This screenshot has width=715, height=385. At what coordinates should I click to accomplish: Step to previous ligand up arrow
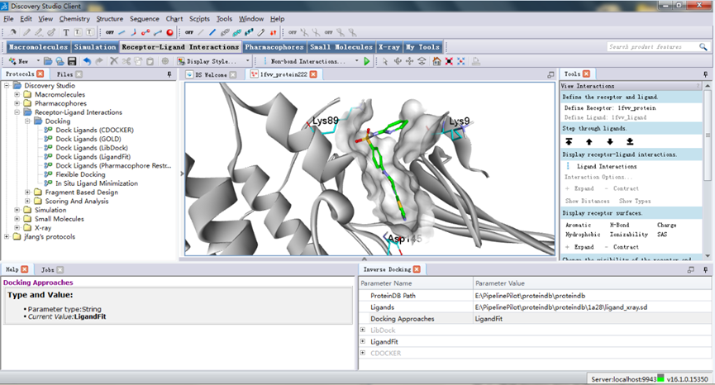pyautogui.click(x=589, y=142)
